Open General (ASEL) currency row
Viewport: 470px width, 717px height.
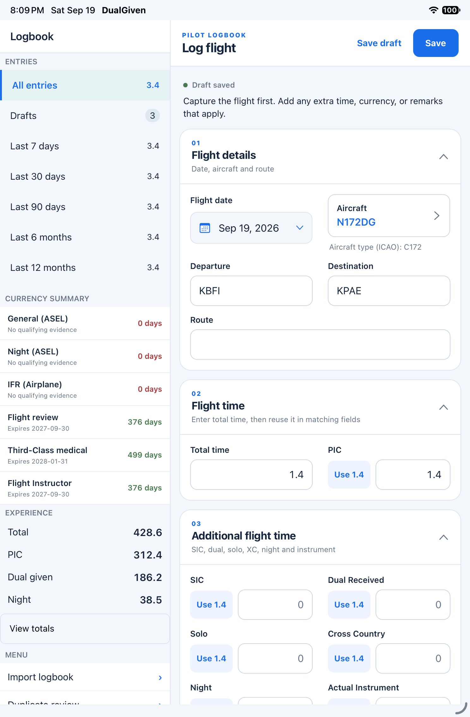pos(85,323)
